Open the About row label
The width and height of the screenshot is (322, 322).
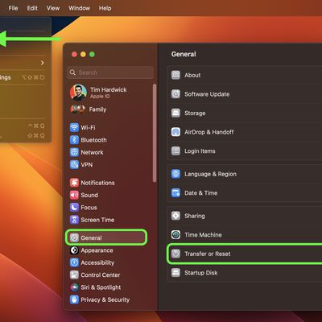[x=192, y=75]
